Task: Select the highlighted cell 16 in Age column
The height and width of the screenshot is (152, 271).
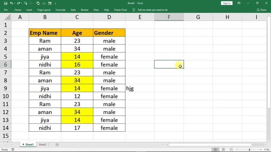Action: (x=77, y=65)
